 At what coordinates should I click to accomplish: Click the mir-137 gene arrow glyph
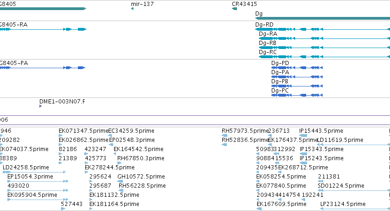coord(132,9)
